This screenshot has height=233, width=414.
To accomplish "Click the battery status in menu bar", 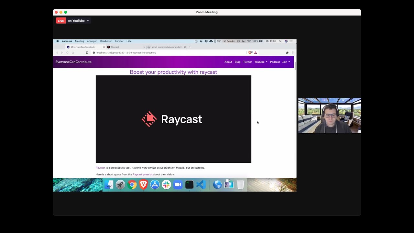I will [x=258, y=41].
